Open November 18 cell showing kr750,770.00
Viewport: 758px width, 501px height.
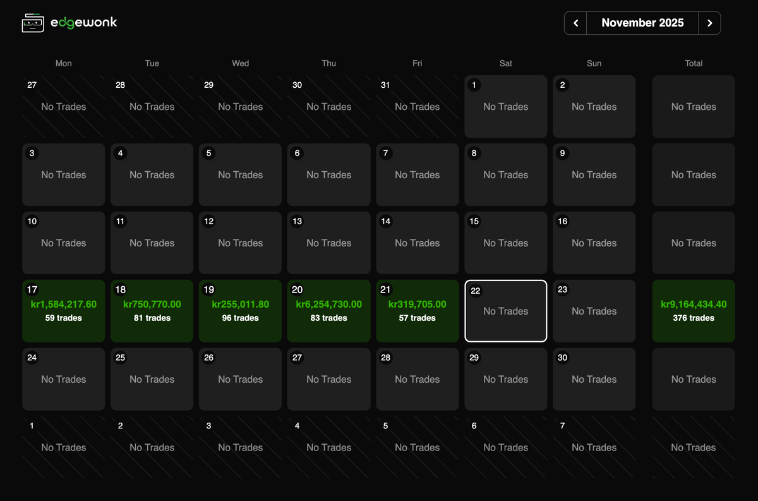pos(152,311)
